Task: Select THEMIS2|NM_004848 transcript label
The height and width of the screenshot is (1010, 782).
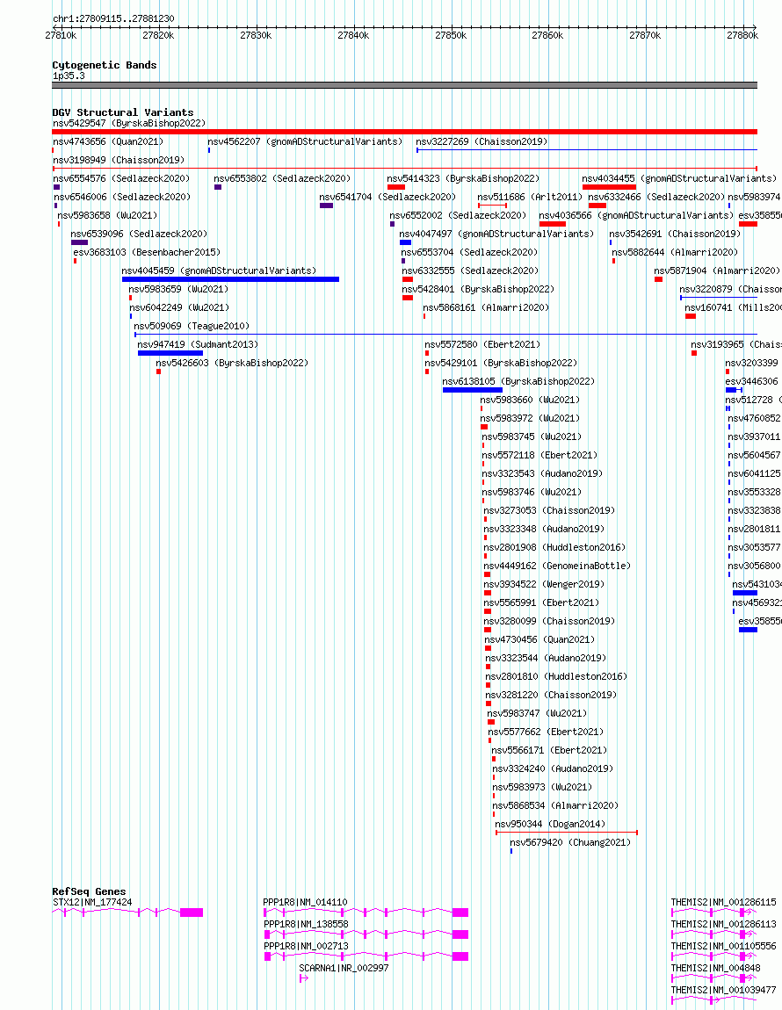Action: point(715,968)
